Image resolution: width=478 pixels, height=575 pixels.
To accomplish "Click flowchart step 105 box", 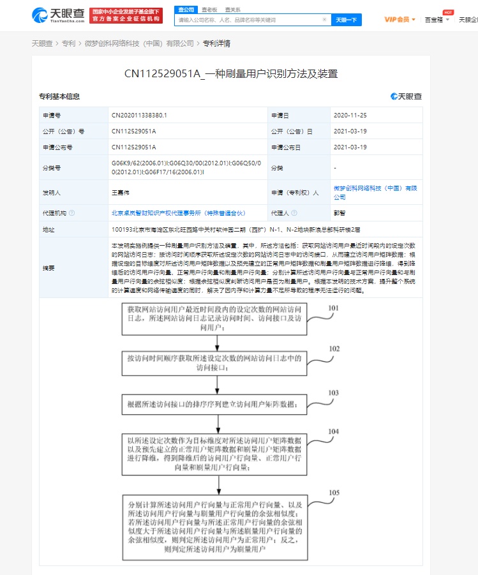I will click(x=215, y=527).
